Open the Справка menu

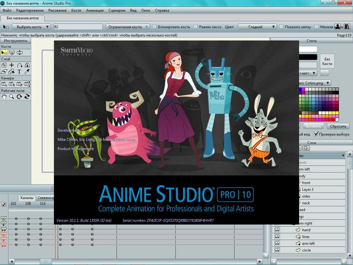[x=162, y=10]
